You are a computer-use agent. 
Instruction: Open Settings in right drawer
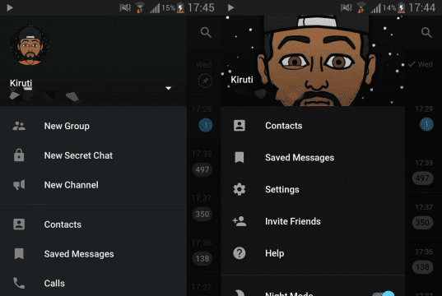pos(313,189)
